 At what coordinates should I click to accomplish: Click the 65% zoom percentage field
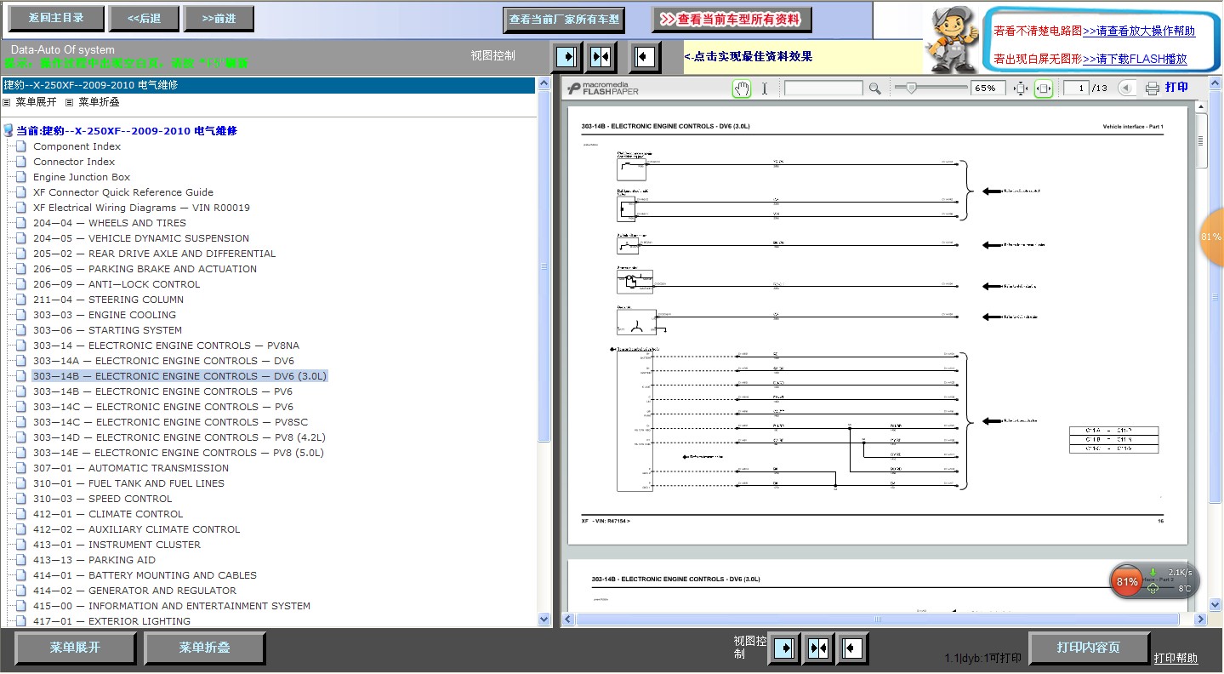pos(987,89)
